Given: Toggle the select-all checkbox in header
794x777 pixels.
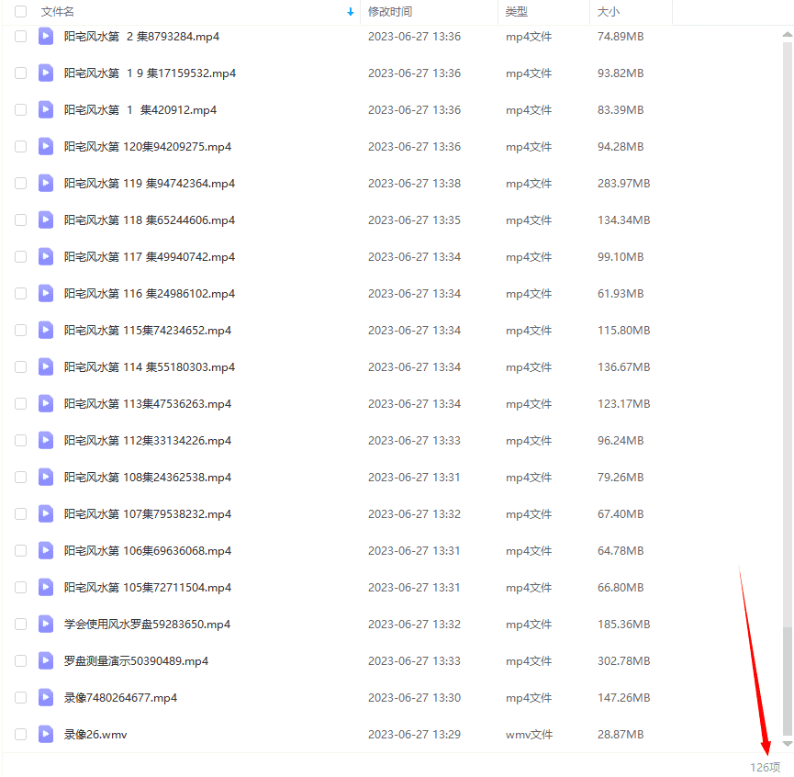Looking at the screenshot, I should 21,12.
